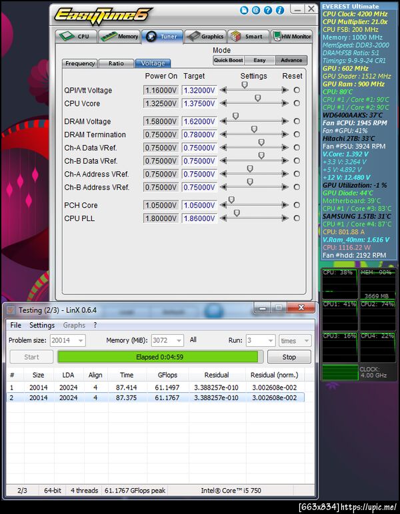Click the Residual (norm.) column header
This screenshot has width=400, height=514.
274,375
